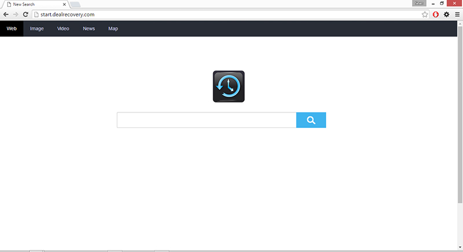Switch to the Video search tab
This screenshot has width=463, height=252.
(x=63, y=28)
